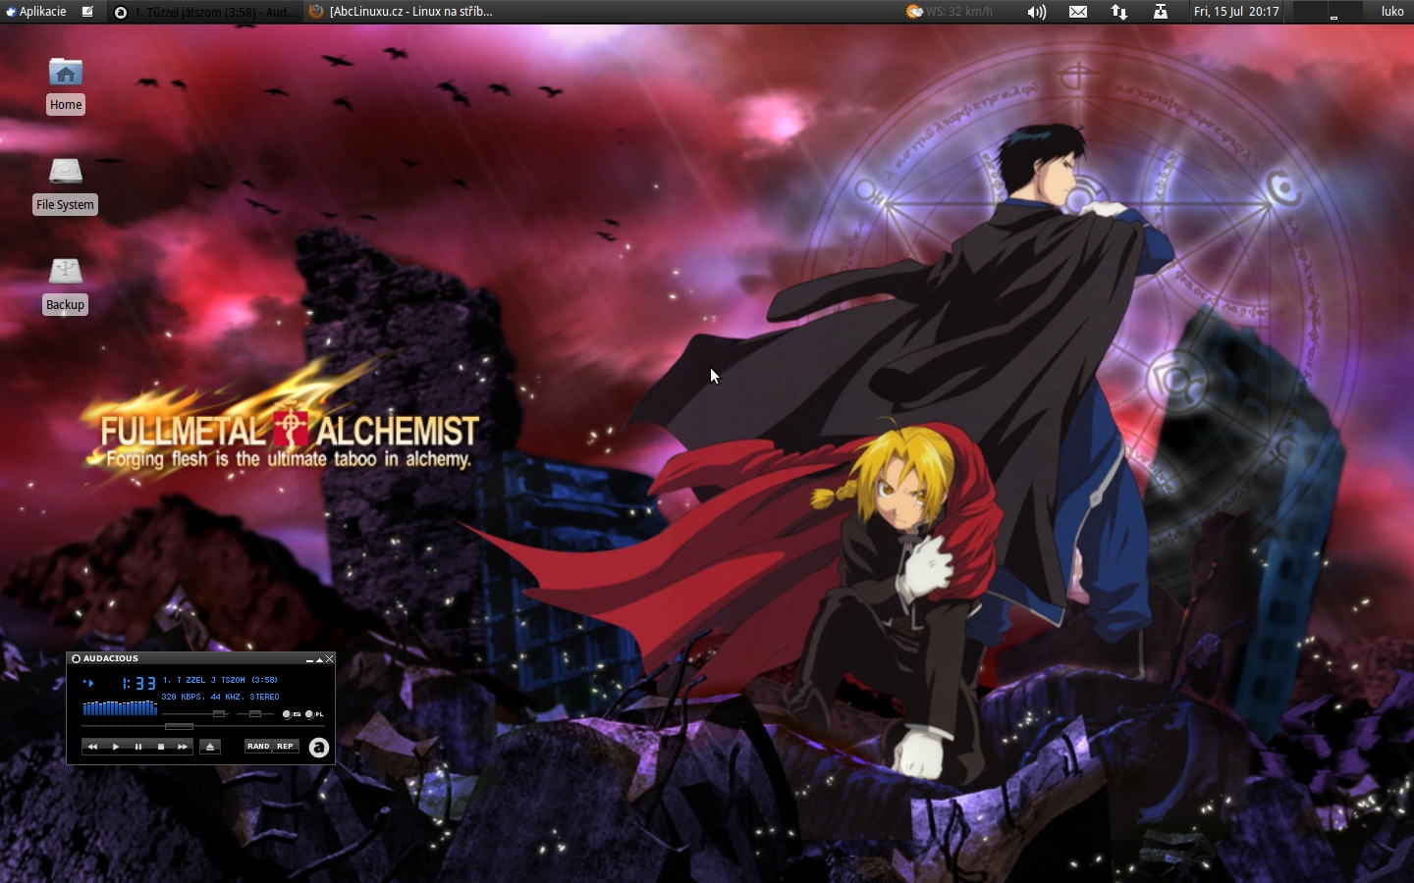Click the Audacious round logo about button
1414x883 pixels.
[x=319, y=748]
